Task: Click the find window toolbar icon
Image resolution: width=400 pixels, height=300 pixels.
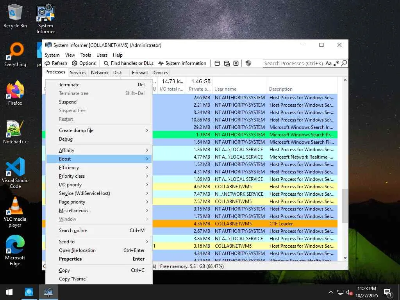Action: pyautogui.click(x=217, y=63)
